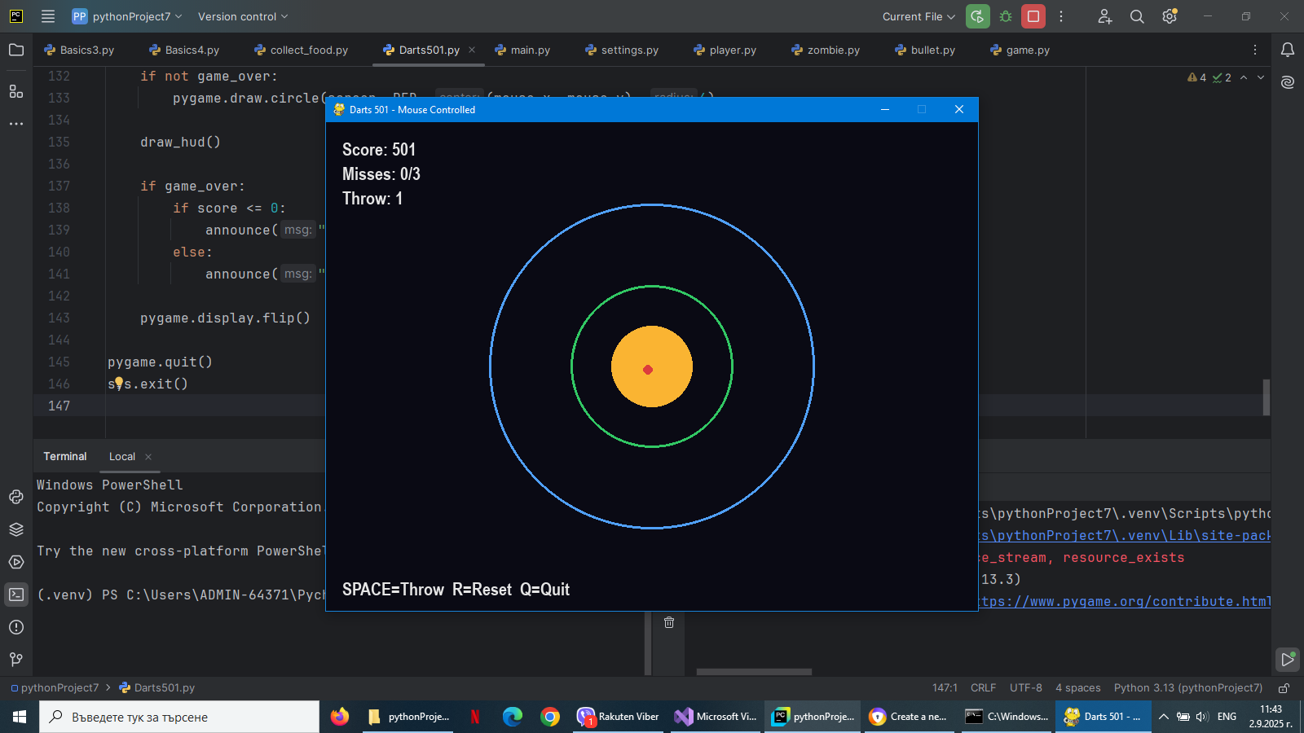
Task: Click the trash icon below the game window
Action: (x=669, y=622)
